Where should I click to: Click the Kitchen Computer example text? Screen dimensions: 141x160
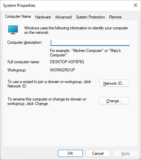coord(88,51)
